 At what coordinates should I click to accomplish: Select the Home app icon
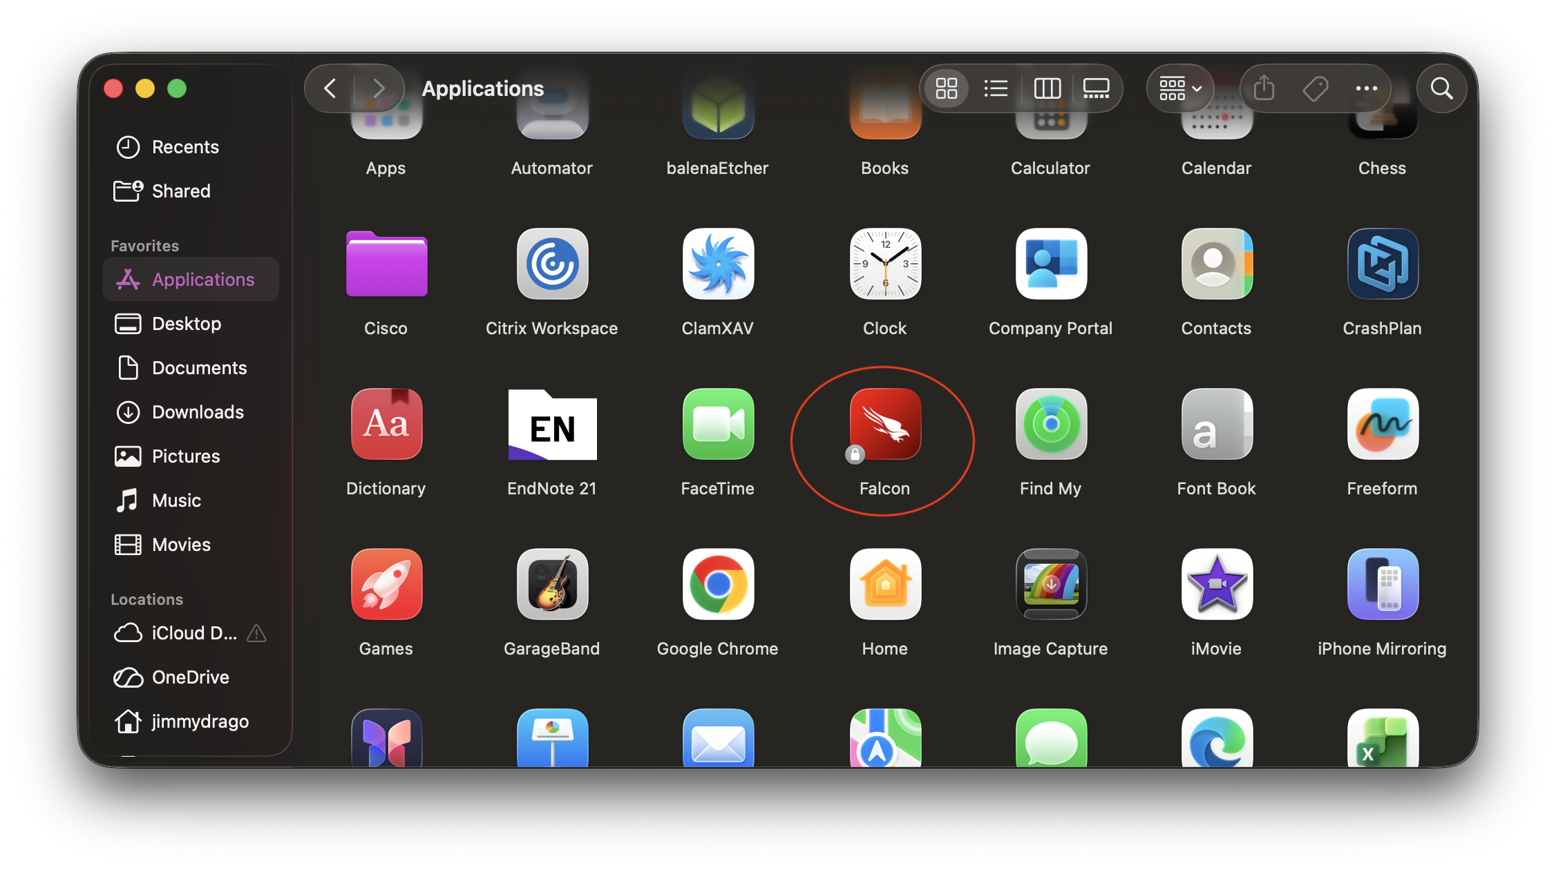coord(885,584)
